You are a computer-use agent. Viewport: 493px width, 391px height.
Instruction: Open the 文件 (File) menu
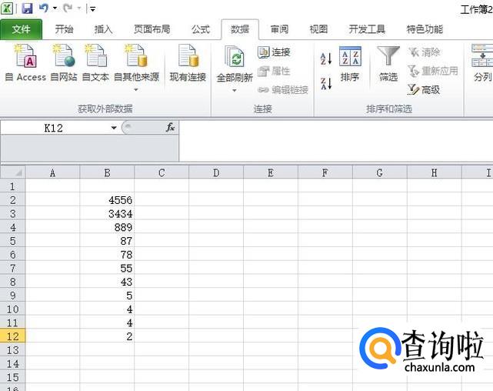pos(21,29)
